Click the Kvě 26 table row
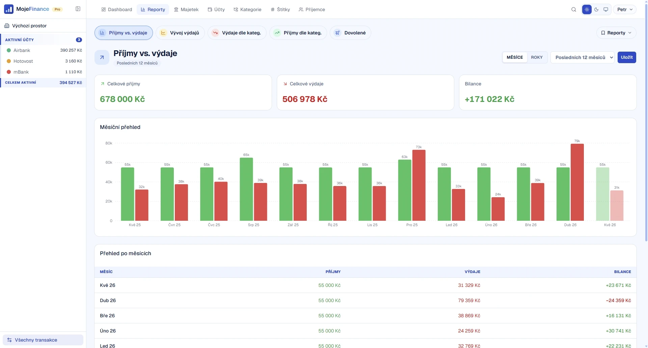This screenshot has width=648, height=348. 366,285
